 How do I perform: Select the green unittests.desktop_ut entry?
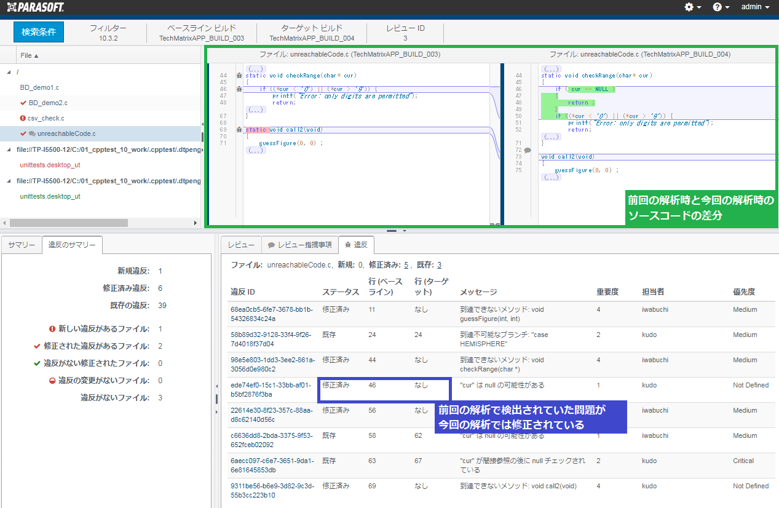(50, 196)
